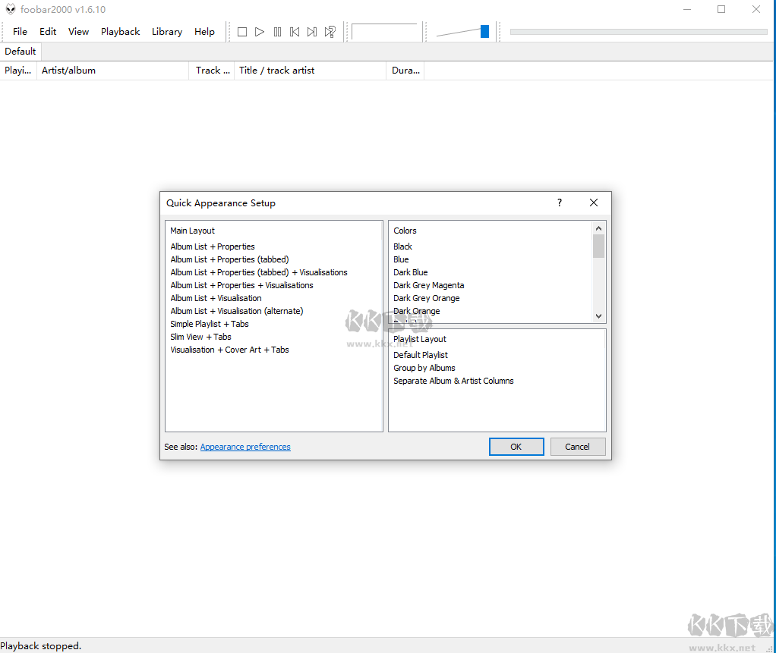
Task: Open the Help menu
Action: [204, 32]
